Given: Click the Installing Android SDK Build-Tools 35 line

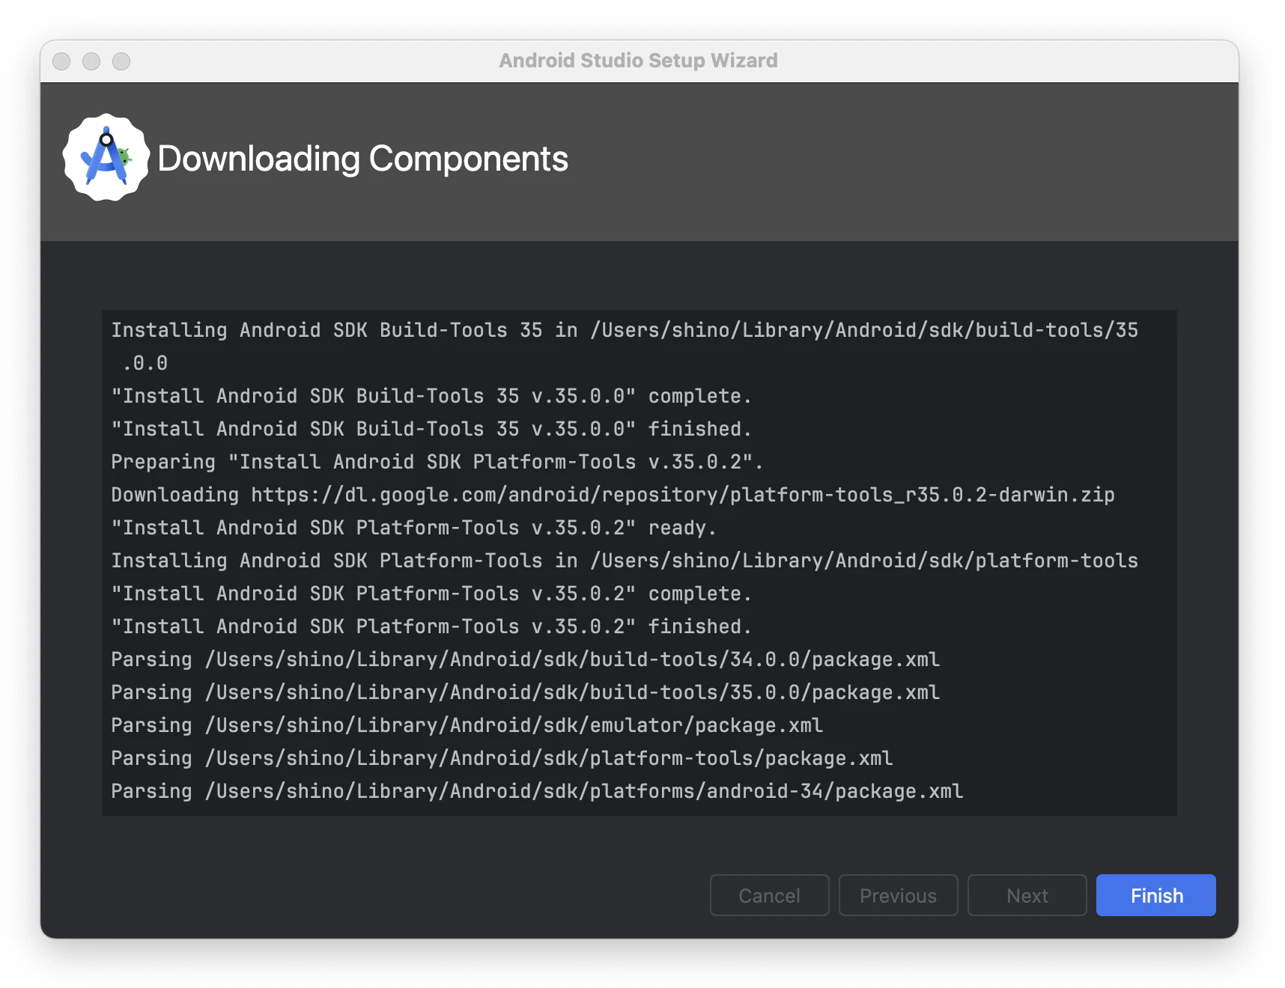Looking at the screenshot, I should [625, 330].
